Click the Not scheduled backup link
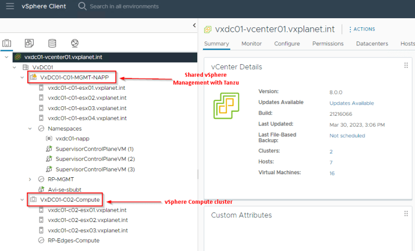 click(x=347, y=136)
